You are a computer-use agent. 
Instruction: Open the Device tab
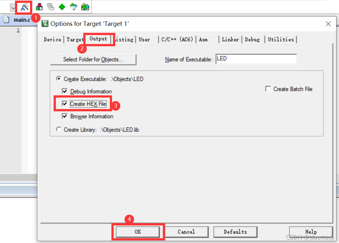52,40
